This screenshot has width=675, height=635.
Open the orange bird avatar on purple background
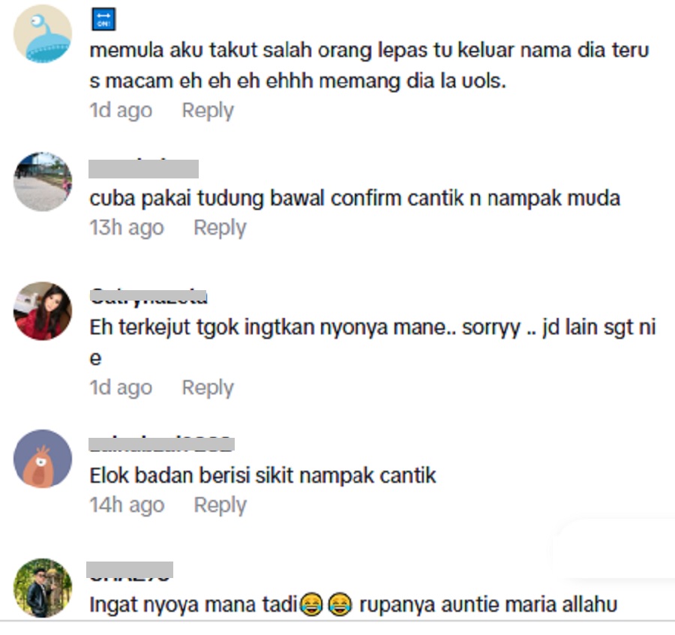[43, 459]
